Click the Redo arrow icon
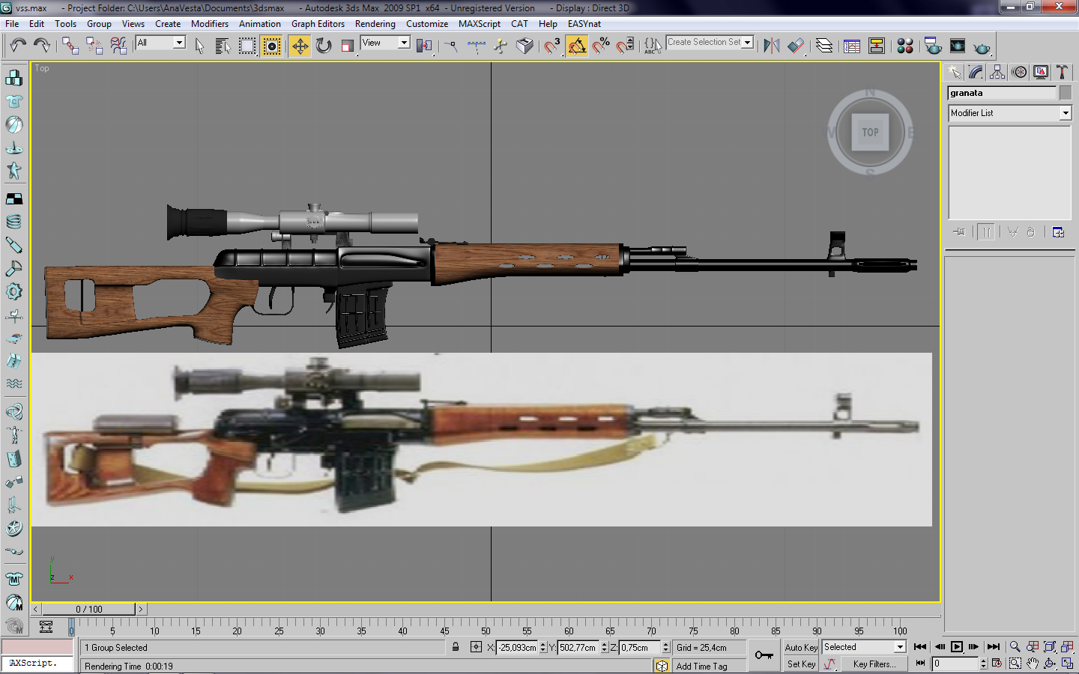This screenshot has width=1079, height=674. pyautogui.click(x=42, y=46)
